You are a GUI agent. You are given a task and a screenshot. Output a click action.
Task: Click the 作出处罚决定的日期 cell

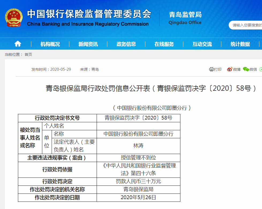click(57, 198)
